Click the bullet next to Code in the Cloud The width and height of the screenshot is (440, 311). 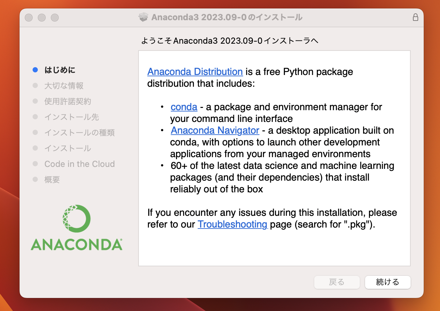[35, 164]
